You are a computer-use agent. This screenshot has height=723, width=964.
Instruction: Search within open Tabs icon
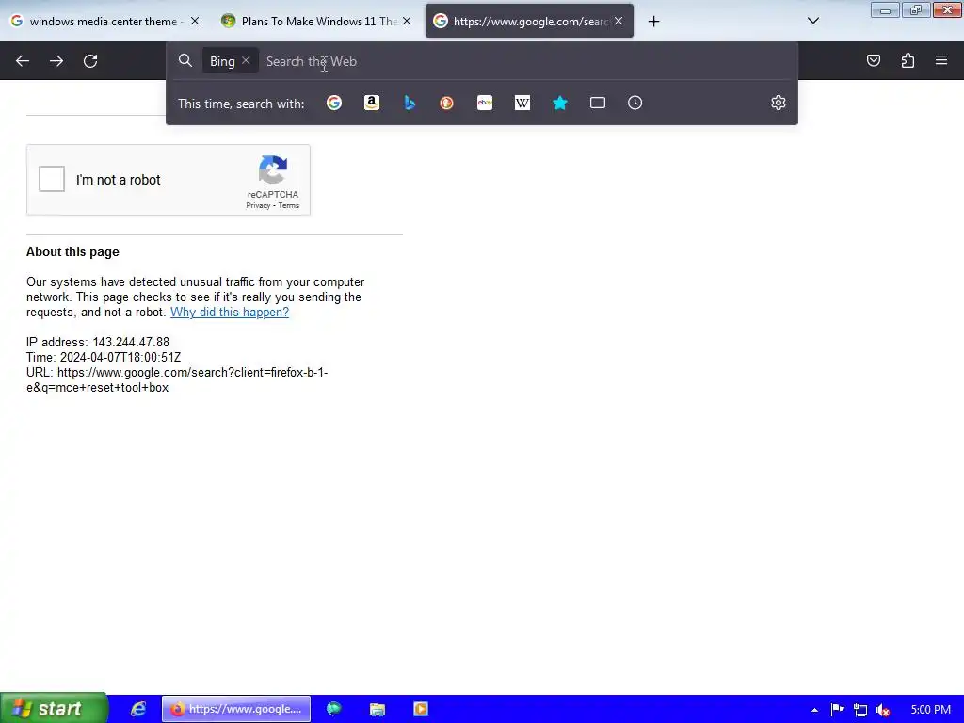[598, 103]
